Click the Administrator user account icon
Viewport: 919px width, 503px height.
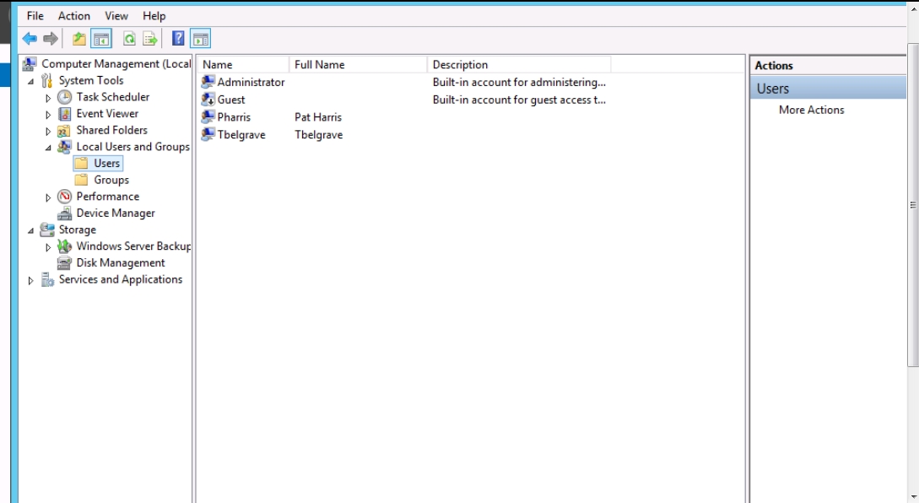(208, 82)
